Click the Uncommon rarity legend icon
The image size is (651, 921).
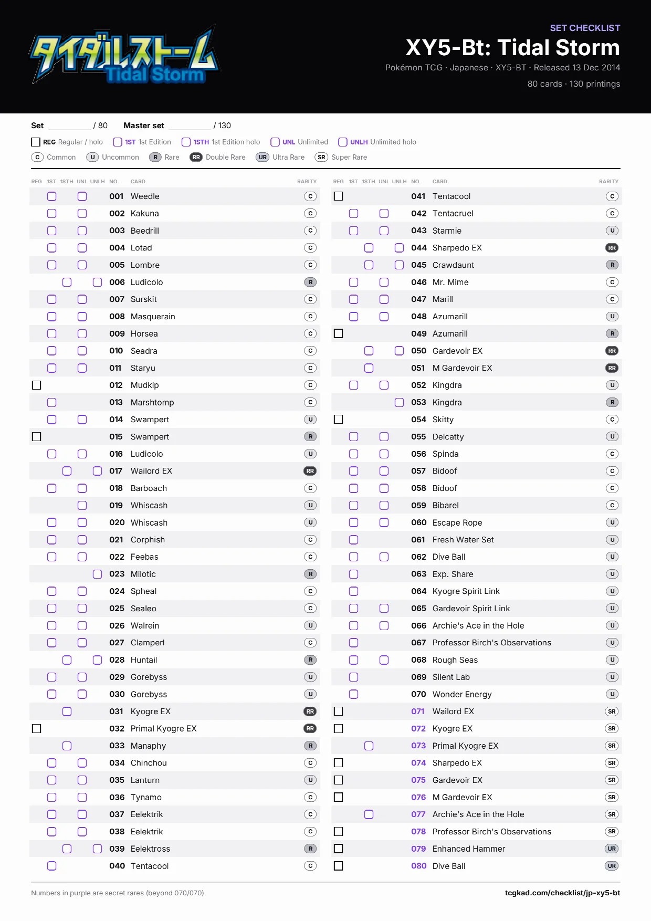point(92,157)
